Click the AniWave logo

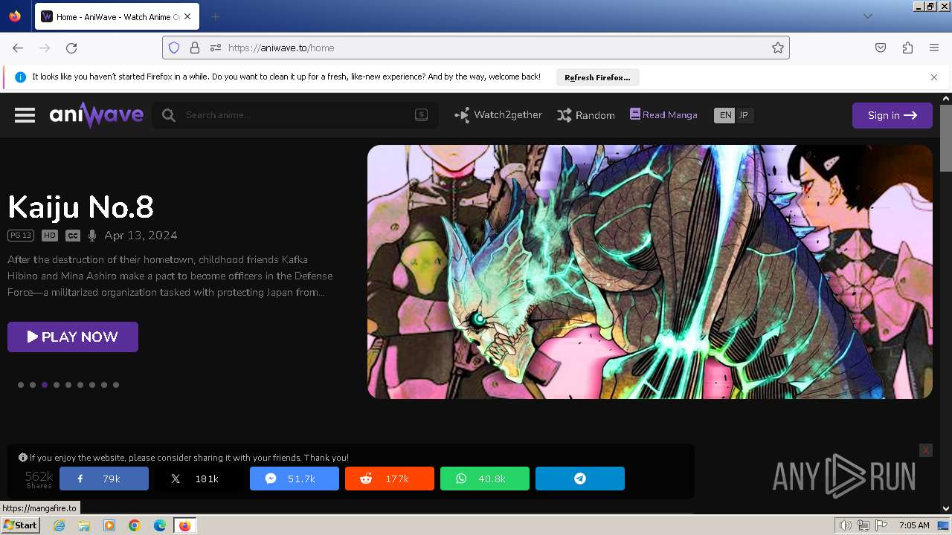(x=97, y=115)
